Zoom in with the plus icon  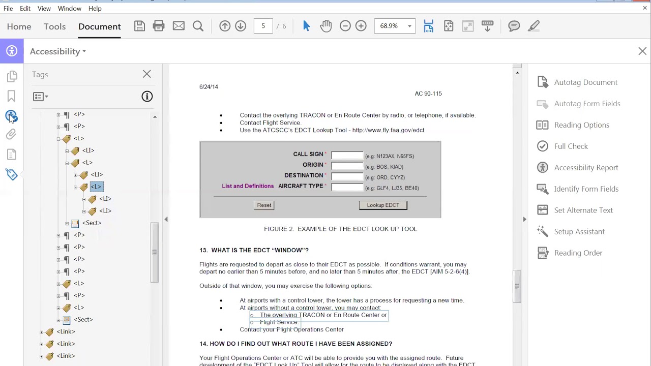pos(361,26)
